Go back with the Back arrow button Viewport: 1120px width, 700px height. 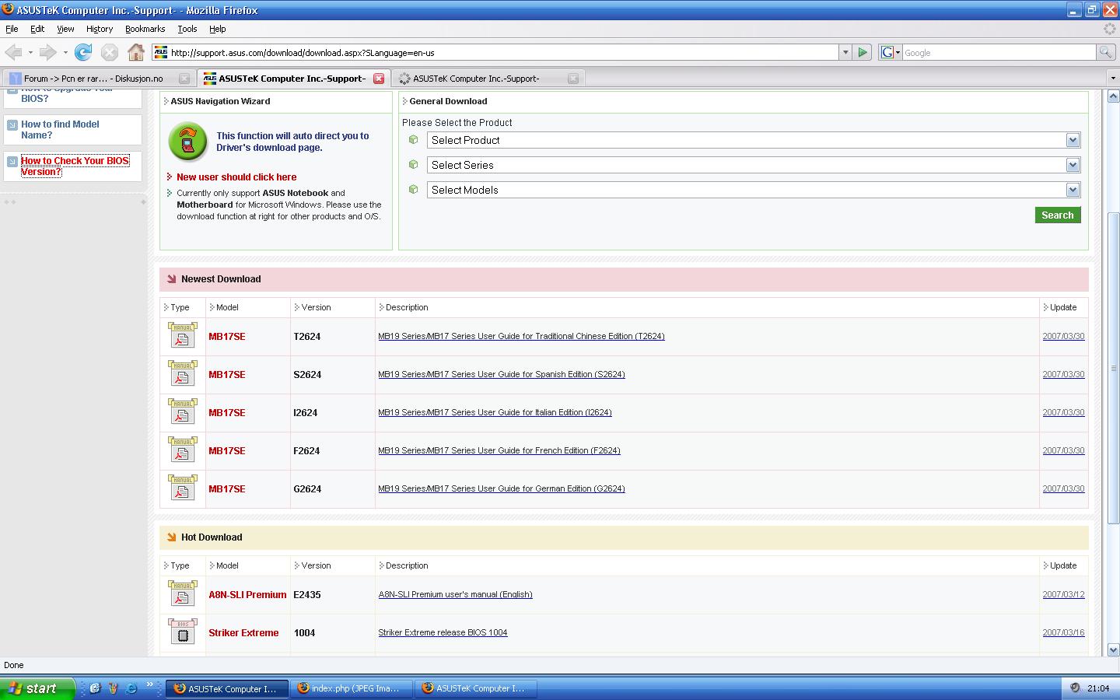(x=14, y=53)
